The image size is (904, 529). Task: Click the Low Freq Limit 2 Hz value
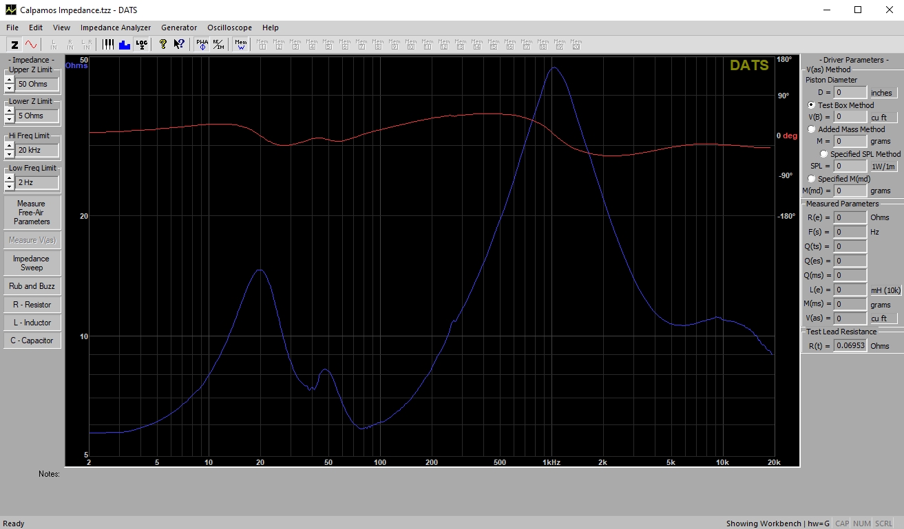coord(37,182)
